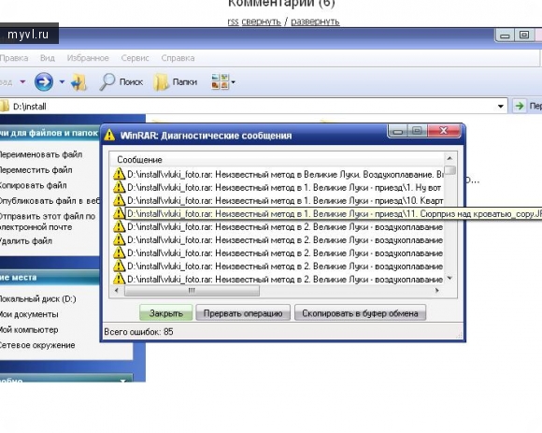Click Удалить файл in the task pane
Image resolution: width=542 pixels, height=433 pixels.
coord(26,241)
